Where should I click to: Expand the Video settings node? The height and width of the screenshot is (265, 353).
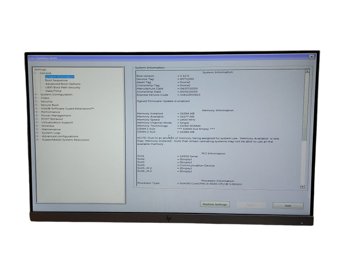(x=36, y=98)
